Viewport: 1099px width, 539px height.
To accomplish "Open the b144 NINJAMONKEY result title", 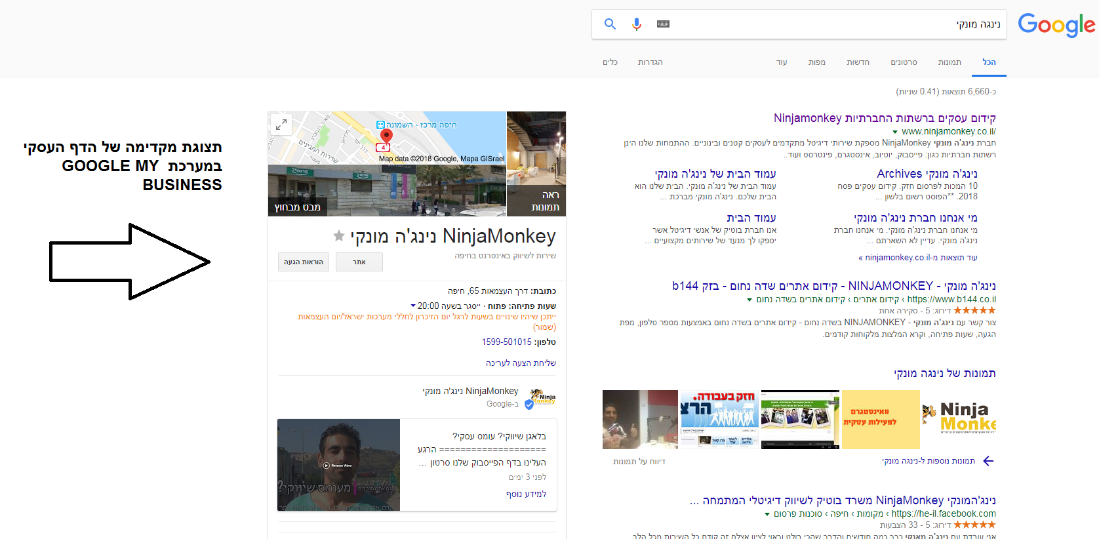I will 834,286.
